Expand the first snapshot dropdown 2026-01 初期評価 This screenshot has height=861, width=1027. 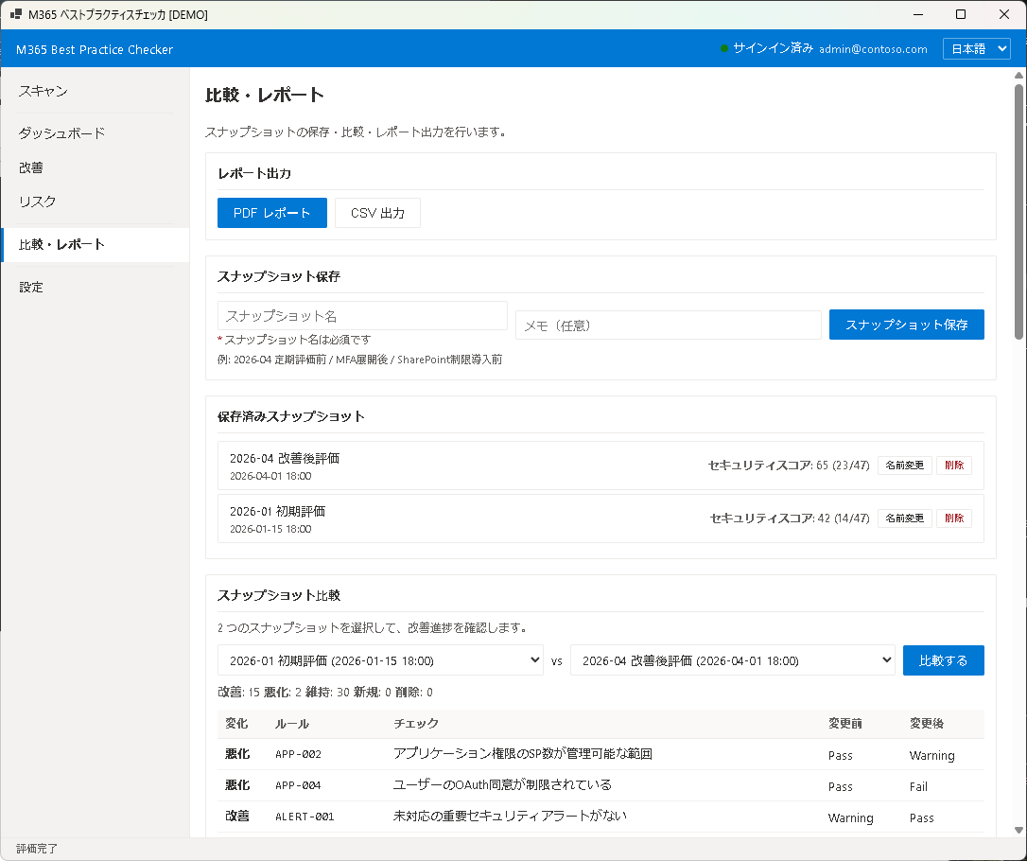(380, 660)
